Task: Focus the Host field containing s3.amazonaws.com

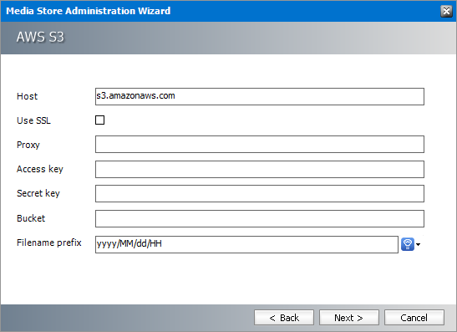Action: click(x=259, y=96)
